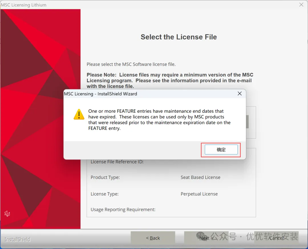Confirm the warning with the 确定 button

pyautogui.click(x=221, y=150)
